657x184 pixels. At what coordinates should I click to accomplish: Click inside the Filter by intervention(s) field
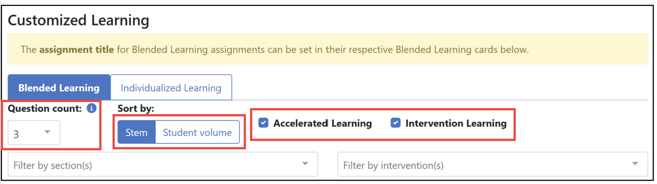point(493,164)
